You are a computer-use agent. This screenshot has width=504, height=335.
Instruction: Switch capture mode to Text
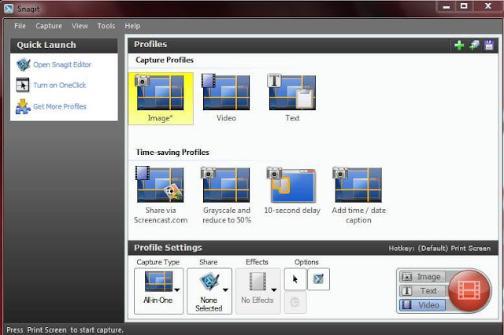422,291
